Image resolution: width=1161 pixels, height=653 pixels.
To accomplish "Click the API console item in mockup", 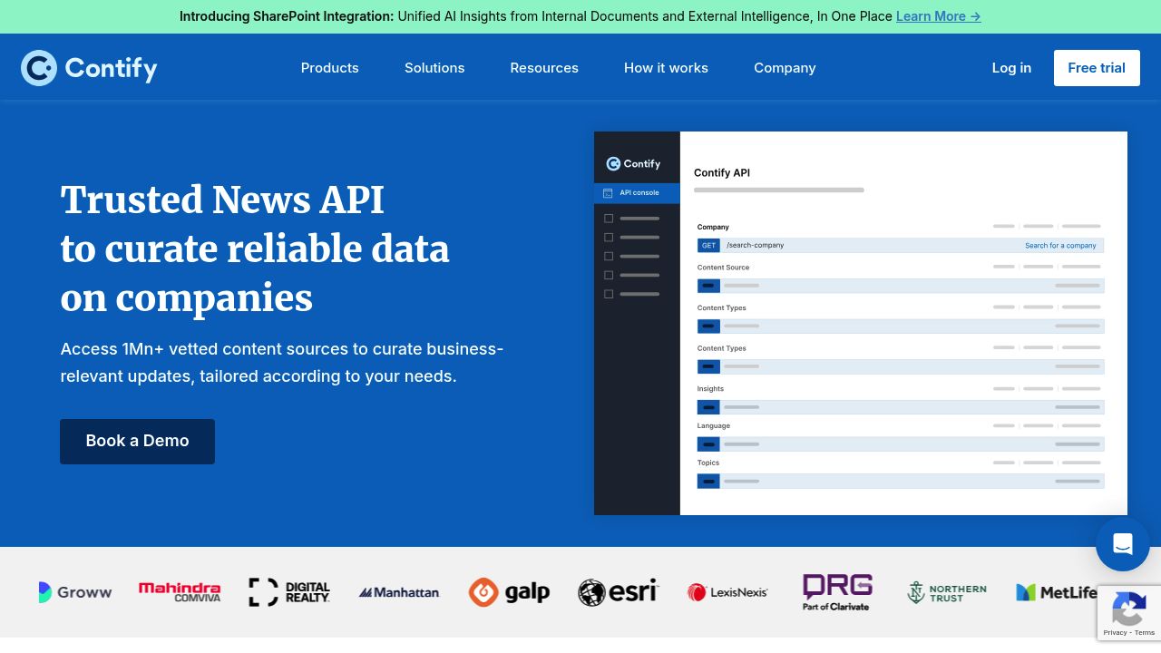I will tap(637, 193).
